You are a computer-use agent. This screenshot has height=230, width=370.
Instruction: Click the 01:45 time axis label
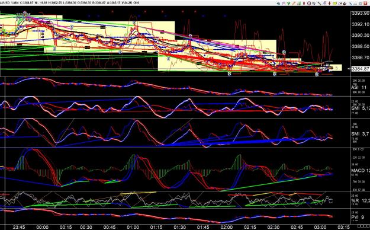(x=203, y=227)
